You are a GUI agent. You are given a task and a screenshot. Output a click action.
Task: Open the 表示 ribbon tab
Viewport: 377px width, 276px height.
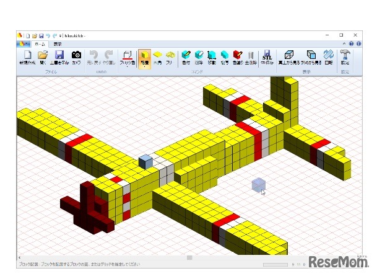point(58,44)
